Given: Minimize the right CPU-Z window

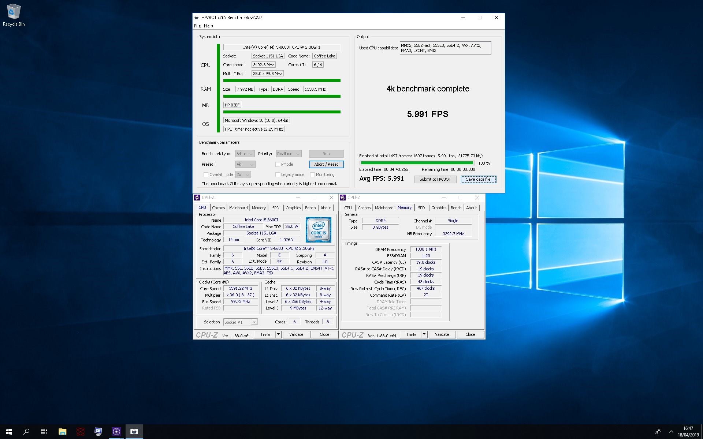Looking at the screenshot, I should (x=444, y=198).
